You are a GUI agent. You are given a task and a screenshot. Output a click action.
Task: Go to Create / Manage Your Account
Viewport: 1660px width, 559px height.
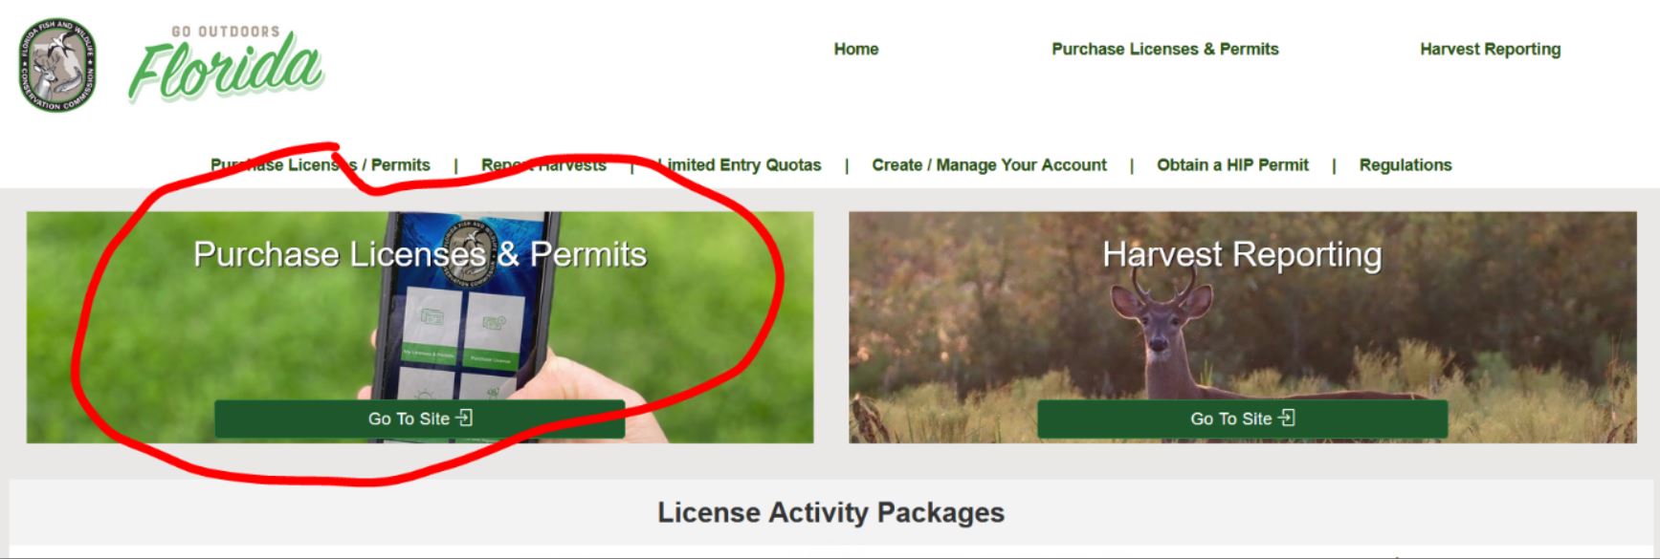coord(989,164)
